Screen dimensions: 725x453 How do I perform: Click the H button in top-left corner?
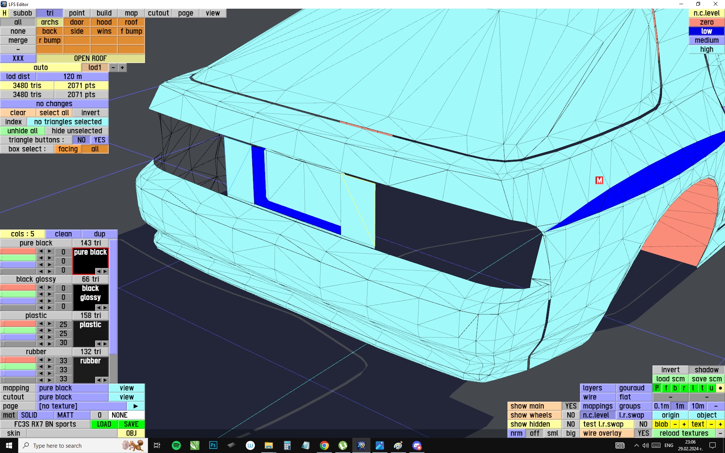(x=5, y=13)
